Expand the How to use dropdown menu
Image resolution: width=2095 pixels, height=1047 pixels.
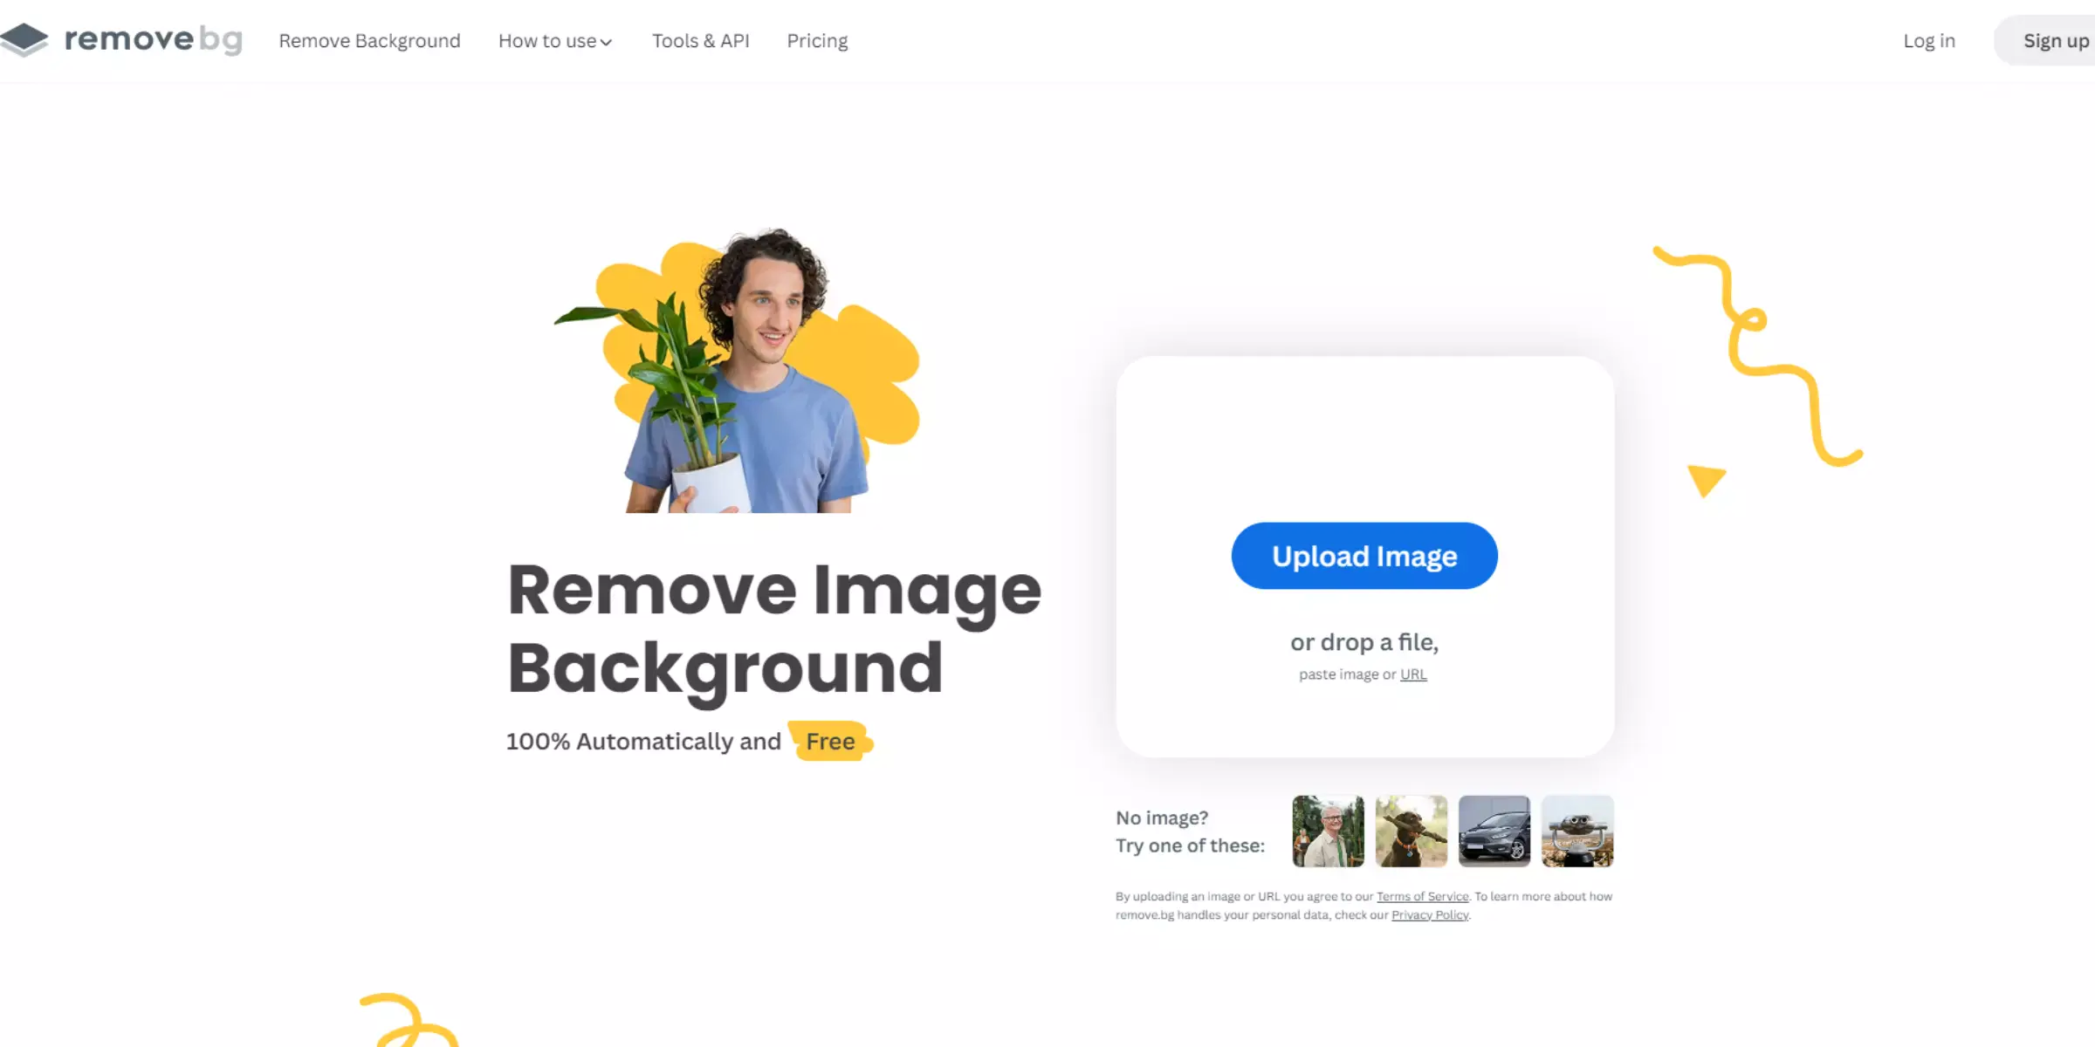tap(553, 40)
